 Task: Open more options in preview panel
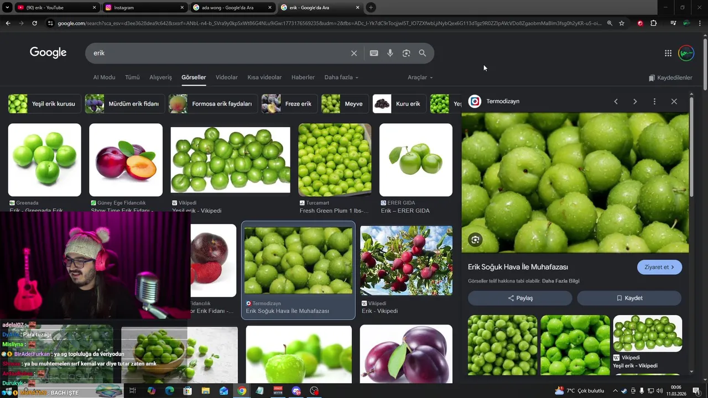pyautogui.click(x=654, y=102)
